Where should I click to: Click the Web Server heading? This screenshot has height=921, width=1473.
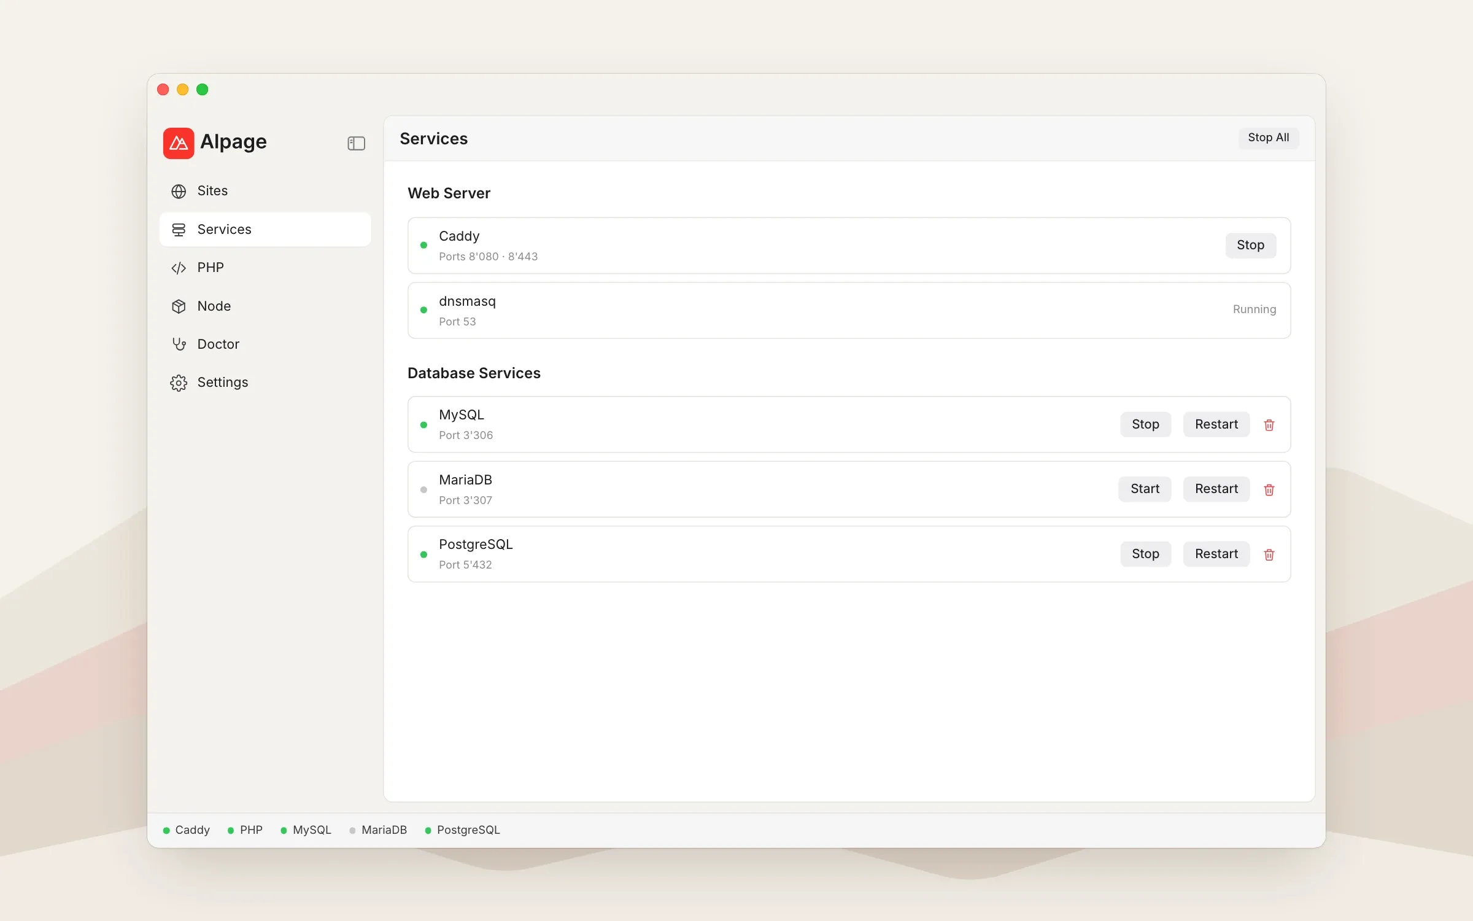coord(449,193)
